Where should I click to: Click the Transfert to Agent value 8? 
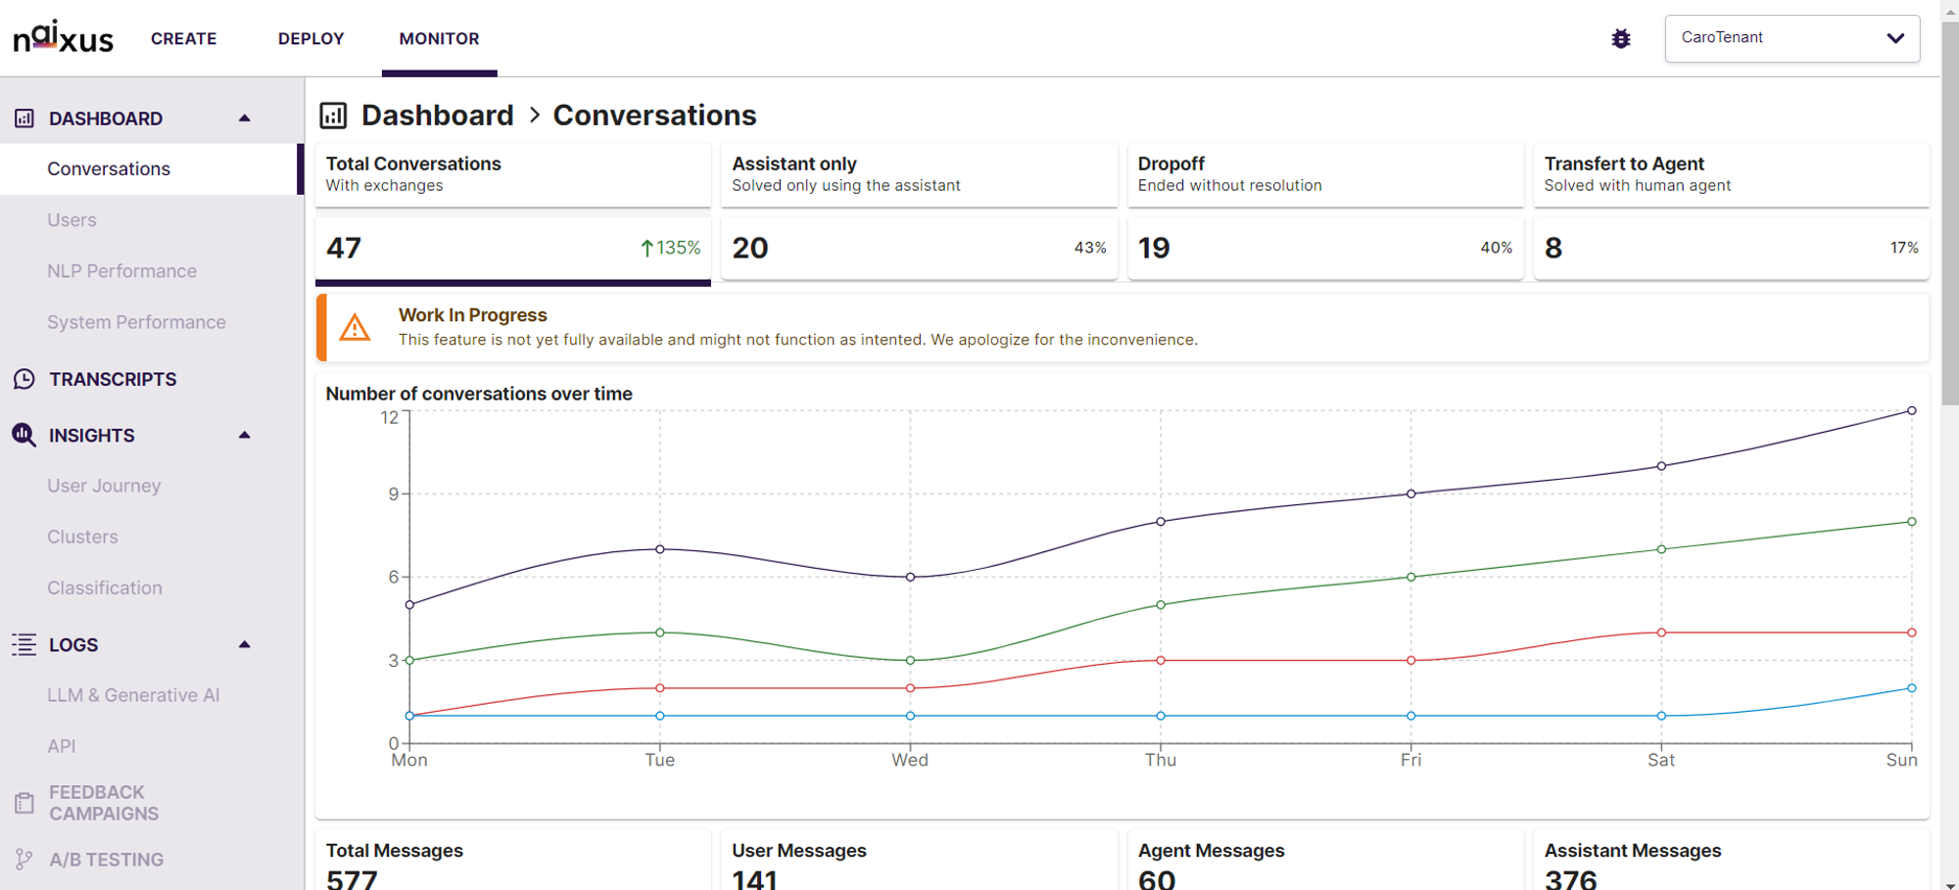(1553, 248)
